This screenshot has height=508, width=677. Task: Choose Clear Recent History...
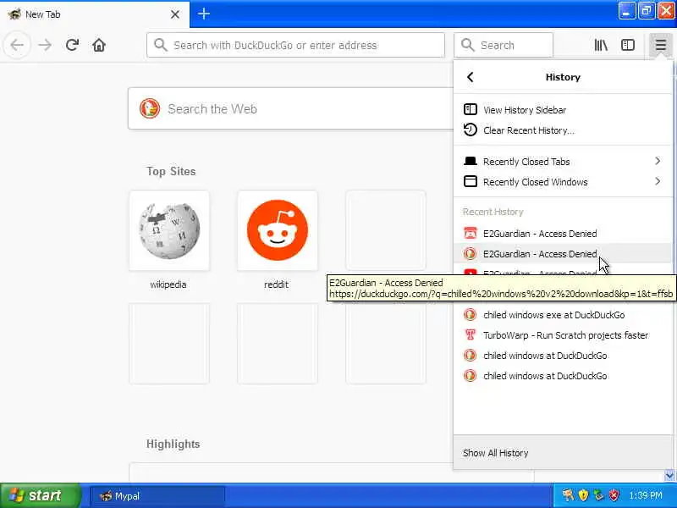click(x=563, y=130)
